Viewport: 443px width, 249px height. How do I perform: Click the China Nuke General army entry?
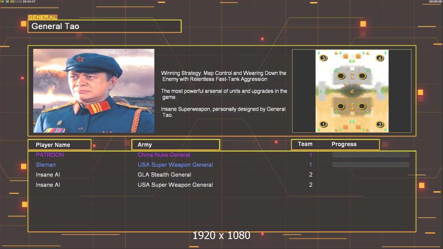pyautogui.click(x=164, y=155)
